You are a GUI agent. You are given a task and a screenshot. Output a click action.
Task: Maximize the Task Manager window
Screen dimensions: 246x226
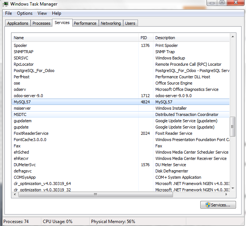click(222, 3)
